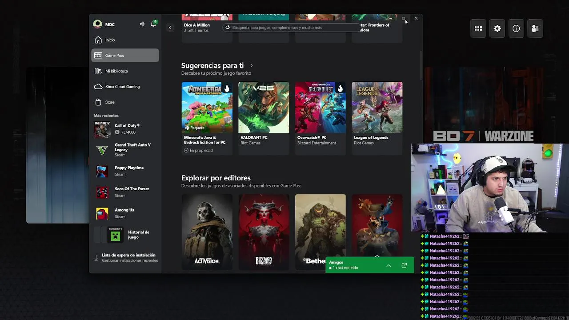Open the VALORANT PC tile
This screenshot has height=320, width=569.
coord(264,118)
